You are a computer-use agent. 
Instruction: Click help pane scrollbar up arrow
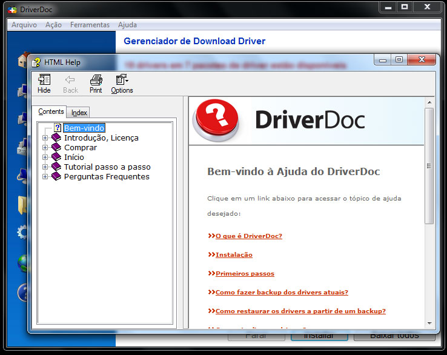pos(429,102)
